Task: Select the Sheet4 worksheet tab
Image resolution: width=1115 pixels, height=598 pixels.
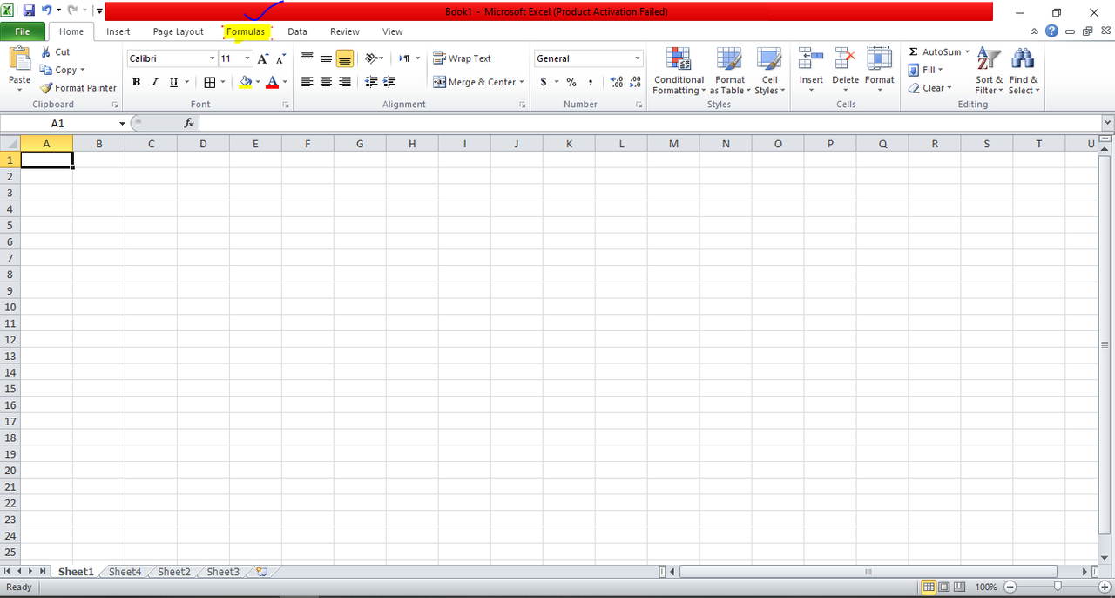Action: 125,572
